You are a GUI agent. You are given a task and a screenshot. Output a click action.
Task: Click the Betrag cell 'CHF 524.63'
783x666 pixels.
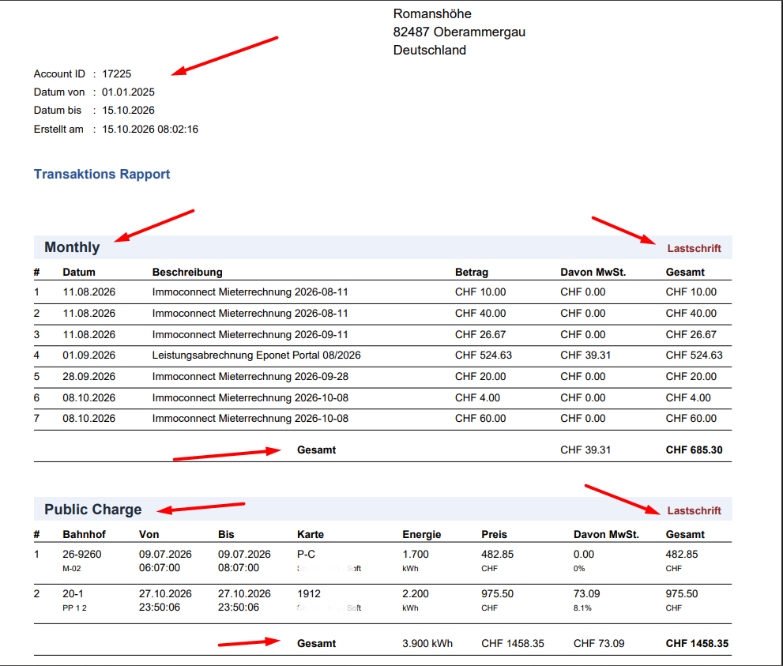coord(484,356)
